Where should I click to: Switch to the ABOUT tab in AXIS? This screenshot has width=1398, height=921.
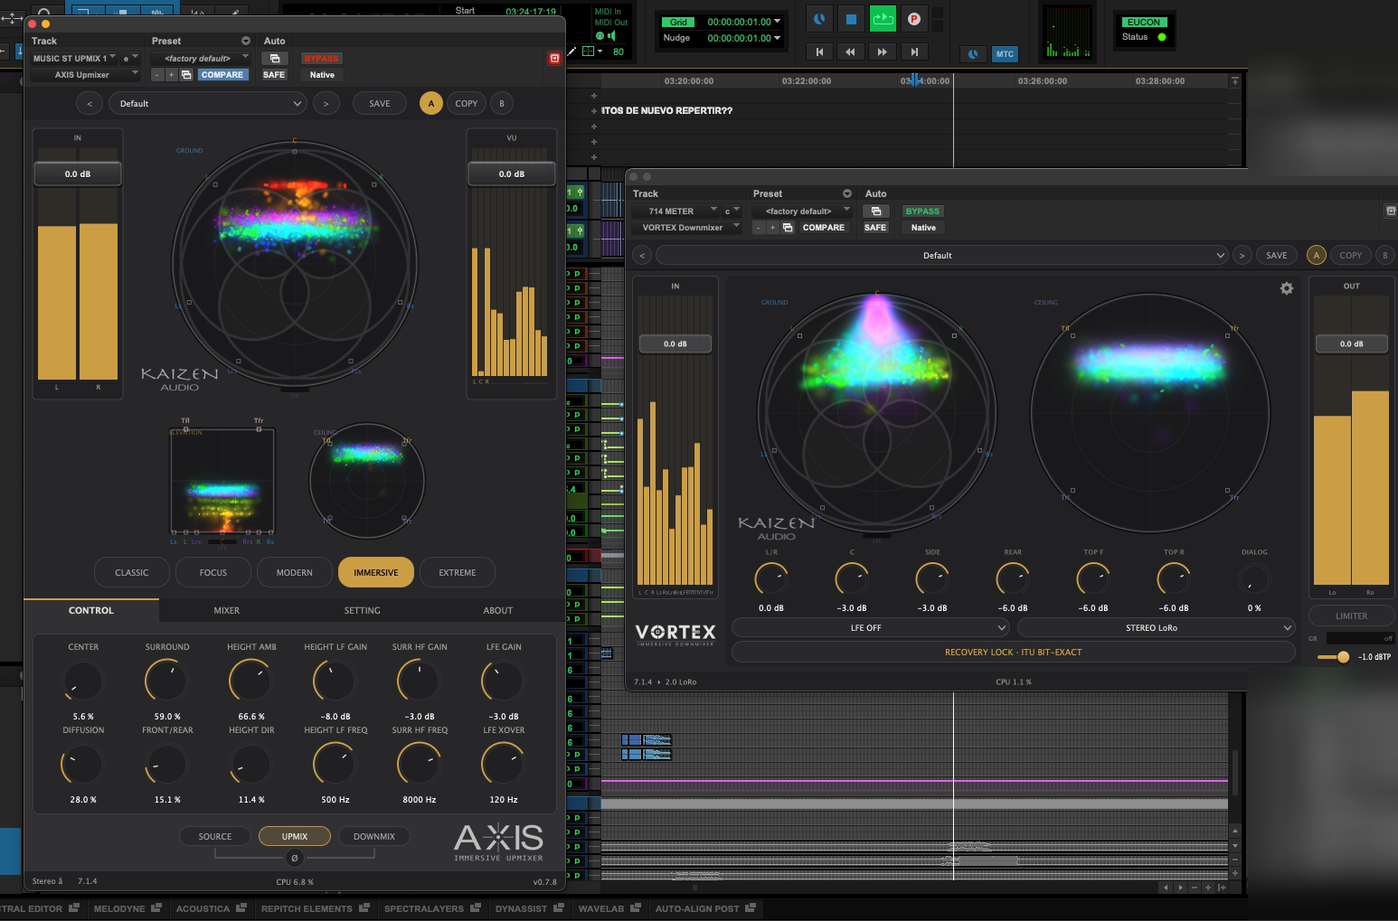coord(497,610)
